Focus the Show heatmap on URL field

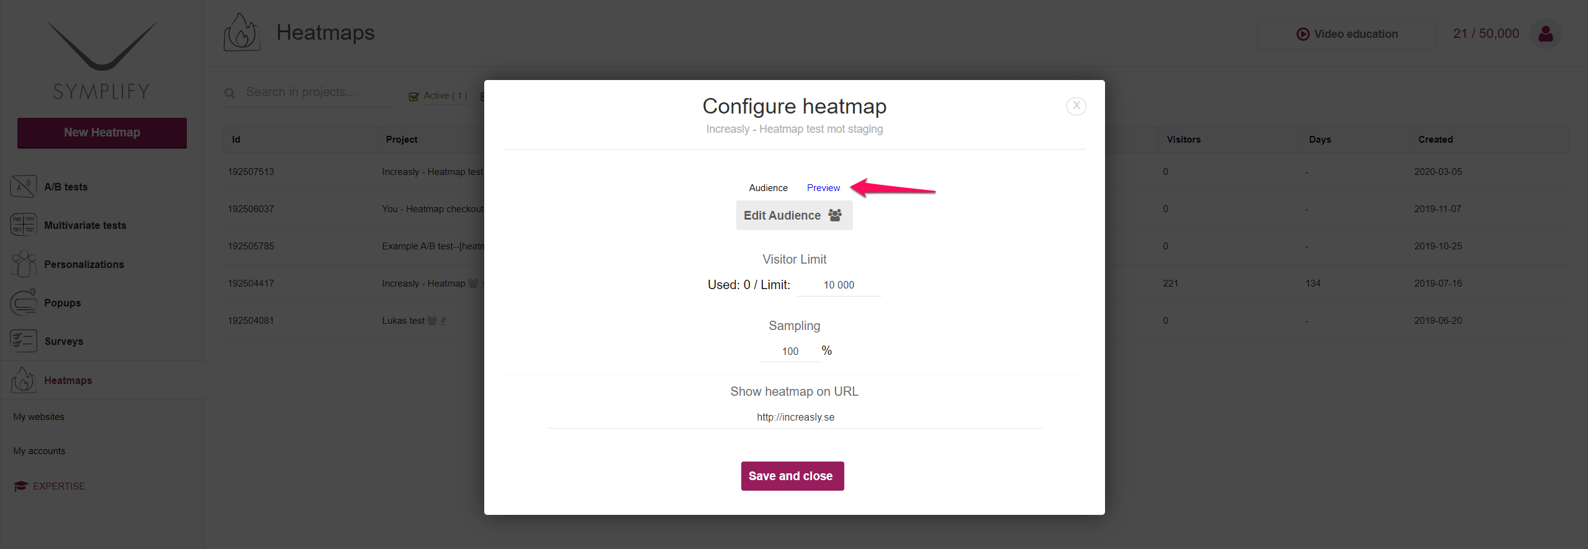(x=795, y=417)
